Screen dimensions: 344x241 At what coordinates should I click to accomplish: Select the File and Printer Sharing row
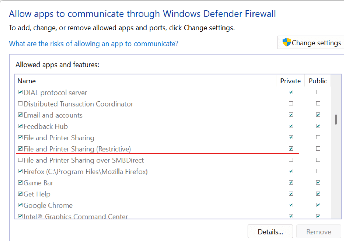pos(173,138)
